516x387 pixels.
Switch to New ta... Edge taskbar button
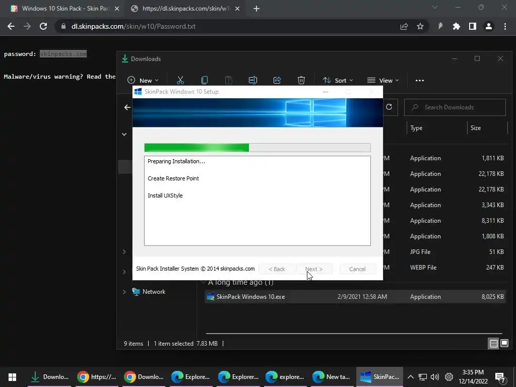(x=332, y=377)
